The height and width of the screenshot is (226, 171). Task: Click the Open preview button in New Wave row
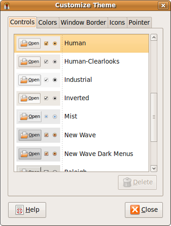coord(30,135)
